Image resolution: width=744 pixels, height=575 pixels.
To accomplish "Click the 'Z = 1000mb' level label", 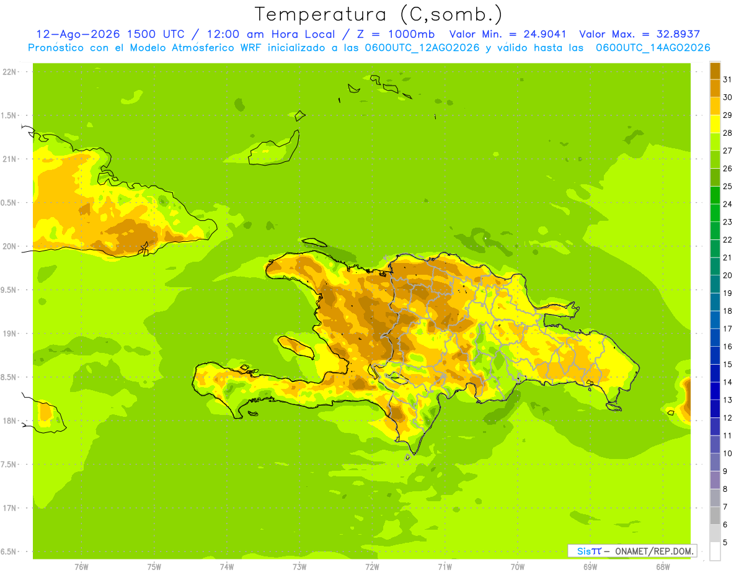I will click(396, 35).
